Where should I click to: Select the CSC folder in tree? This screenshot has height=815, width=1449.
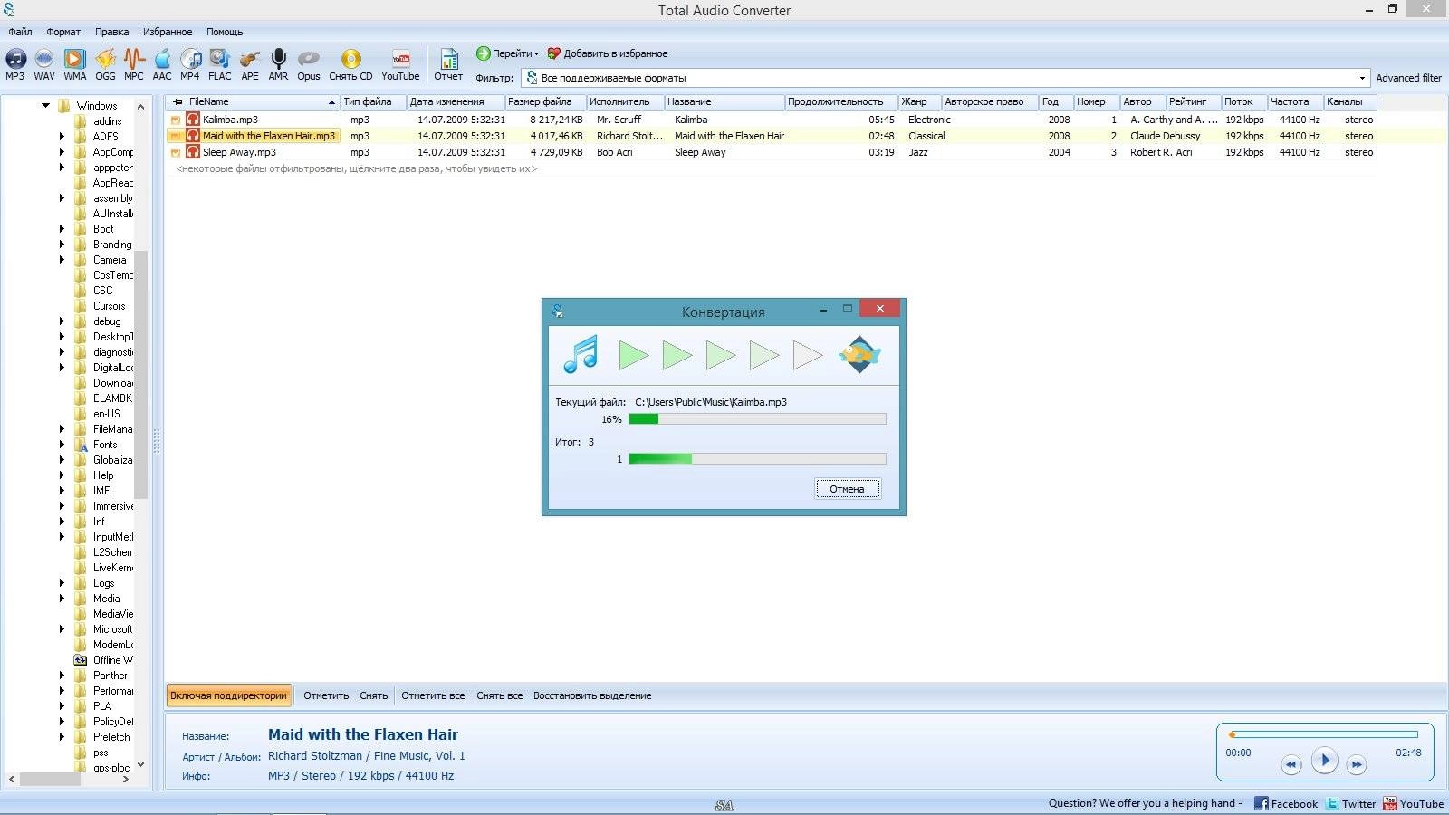pyautogui.click(x=102, y=291)
